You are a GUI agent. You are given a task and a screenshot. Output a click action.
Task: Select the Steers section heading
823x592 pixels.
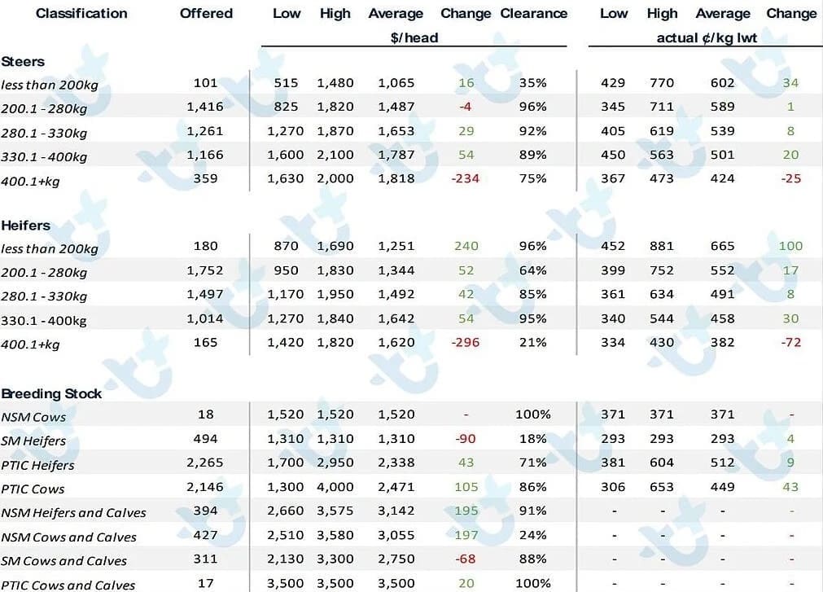click(23, 61)
